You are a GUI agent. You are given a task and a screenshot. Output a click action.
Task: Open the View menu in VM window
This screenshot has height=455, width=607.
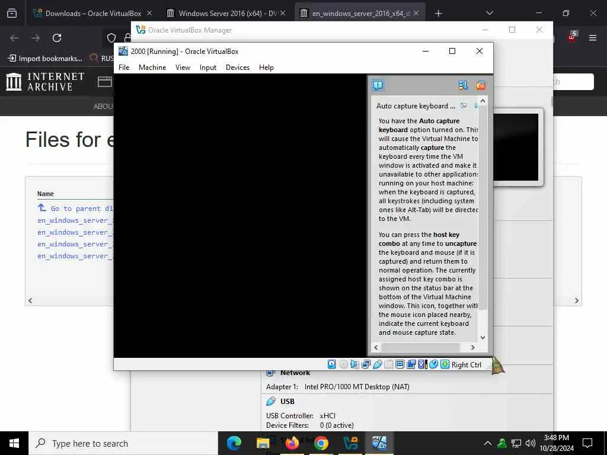(x=183, y=68)
